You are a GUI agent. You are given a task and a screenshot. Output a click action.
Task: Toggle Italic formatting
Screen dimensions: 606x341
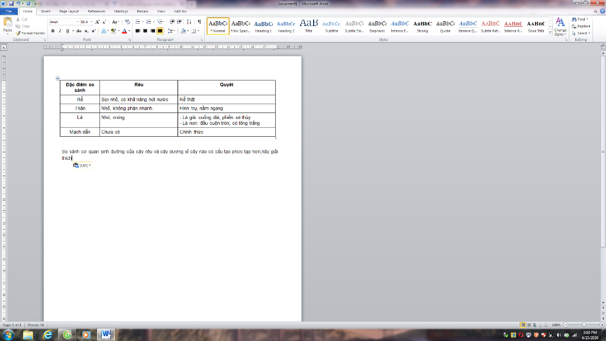coord(60,31)
